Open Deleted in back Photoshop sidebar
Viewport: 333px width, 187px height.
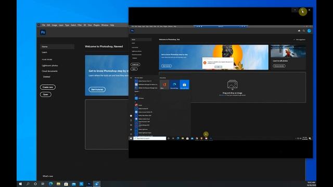46,77
